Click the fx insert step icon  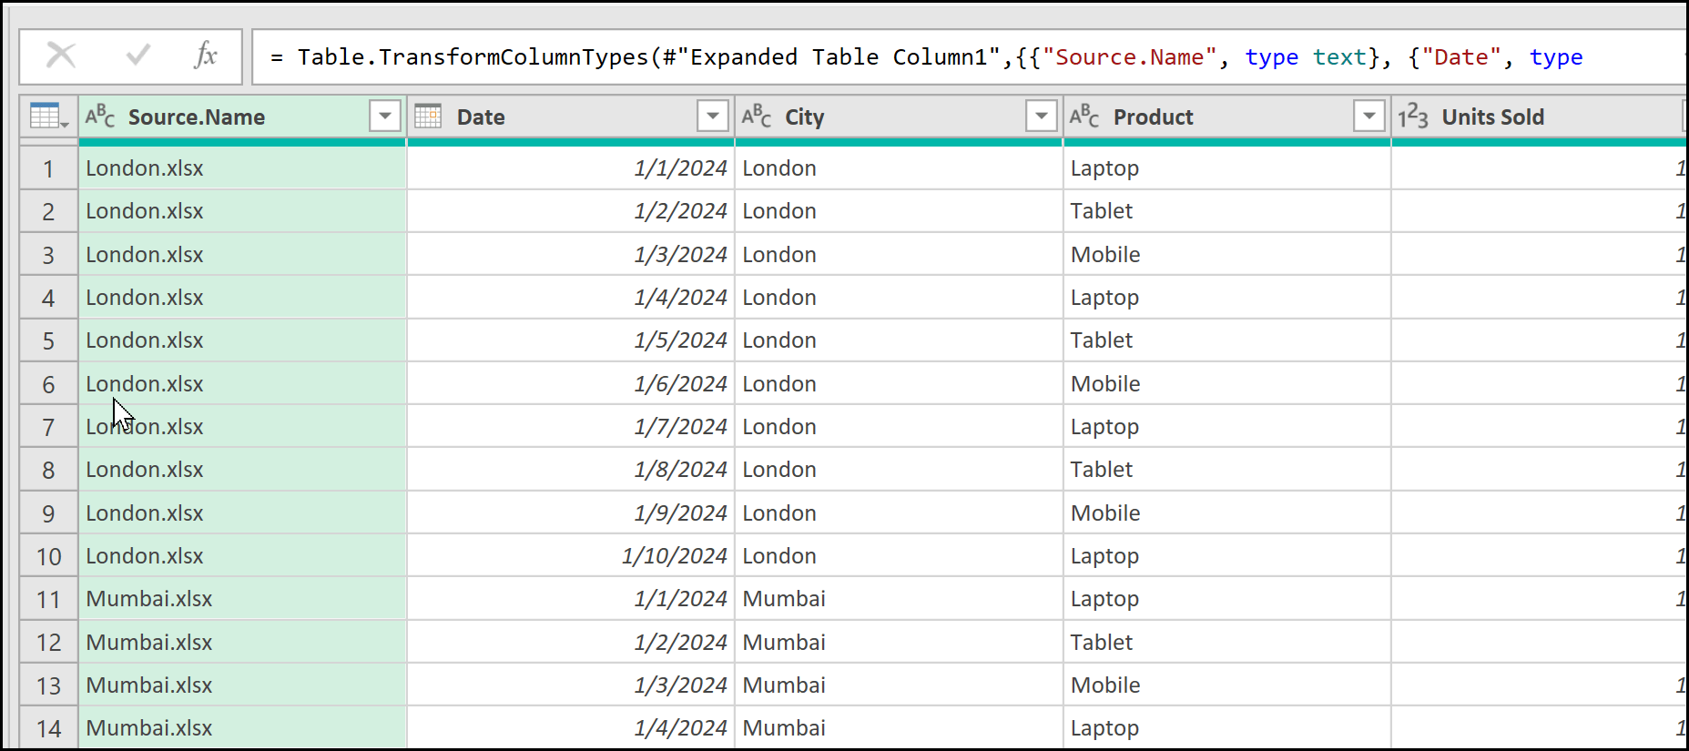[206, 56]
